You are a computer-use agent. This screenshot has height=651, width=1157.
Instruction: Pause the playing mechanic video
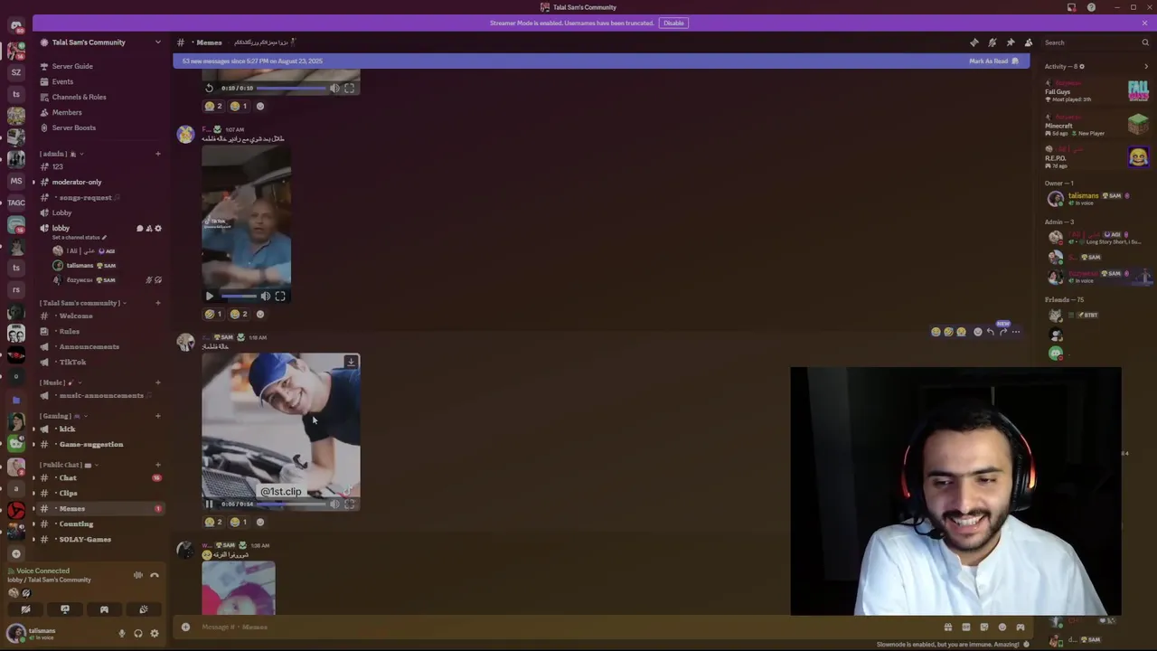pyautogui.click(x=209, y=504)
